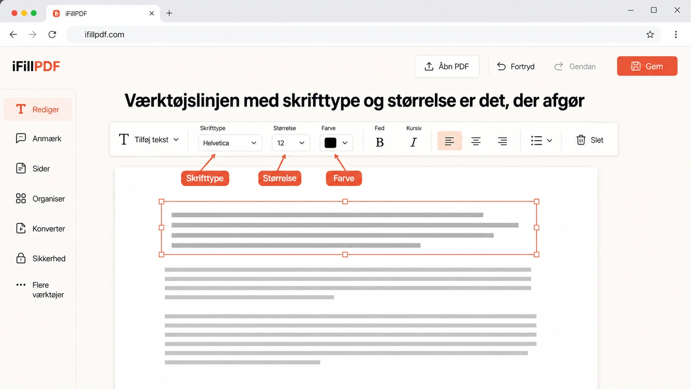Screen dimensions: 691x389
Task: Click the Åbn PDF button
Action: coord(447,67)
